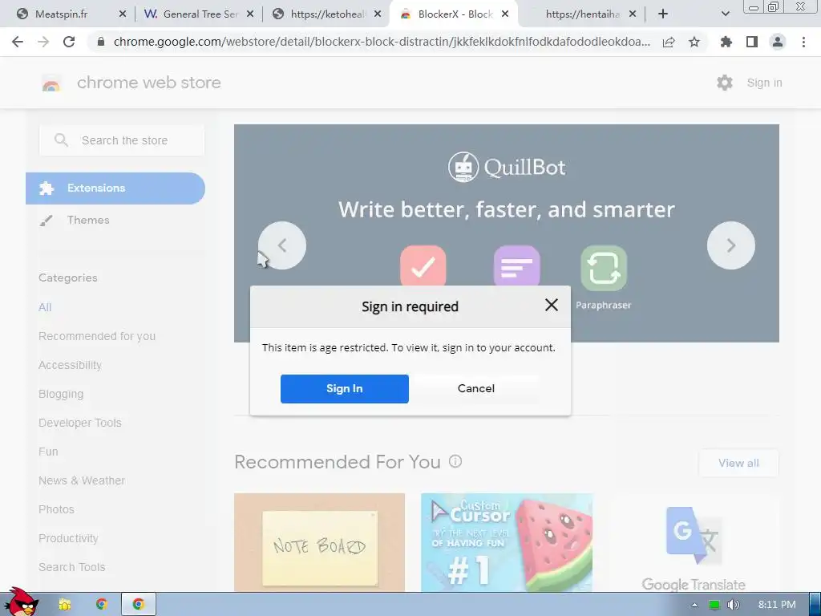Close the General Tree Ser tab
Image resolution: width=821 pixels, height=616 pixels.
(250, 14)
